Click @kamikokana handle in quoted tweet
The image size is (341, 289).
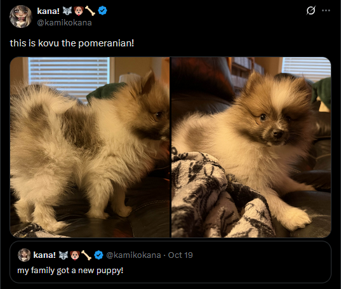point(133,255)
